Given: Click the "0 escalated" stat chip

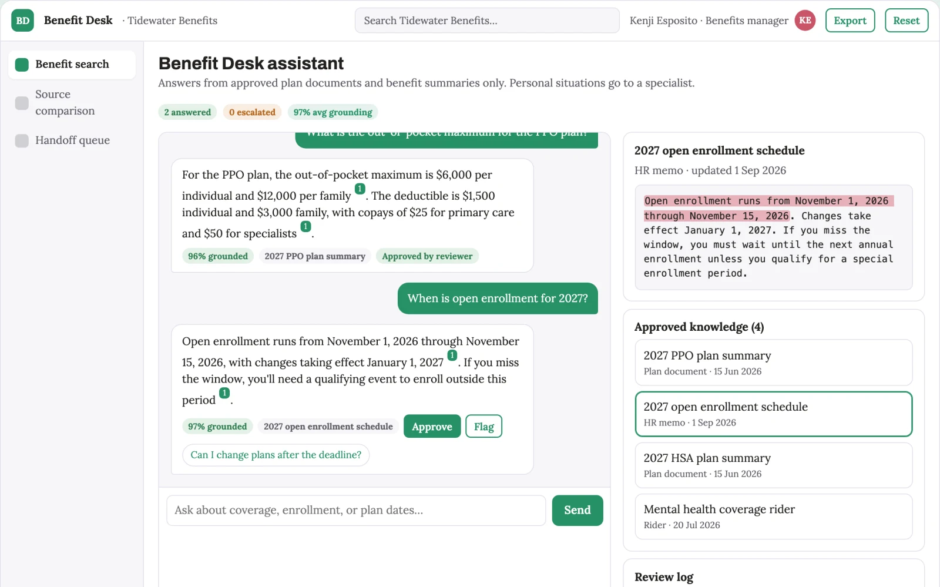Looking at the screenshot, I should pos(252,112).
